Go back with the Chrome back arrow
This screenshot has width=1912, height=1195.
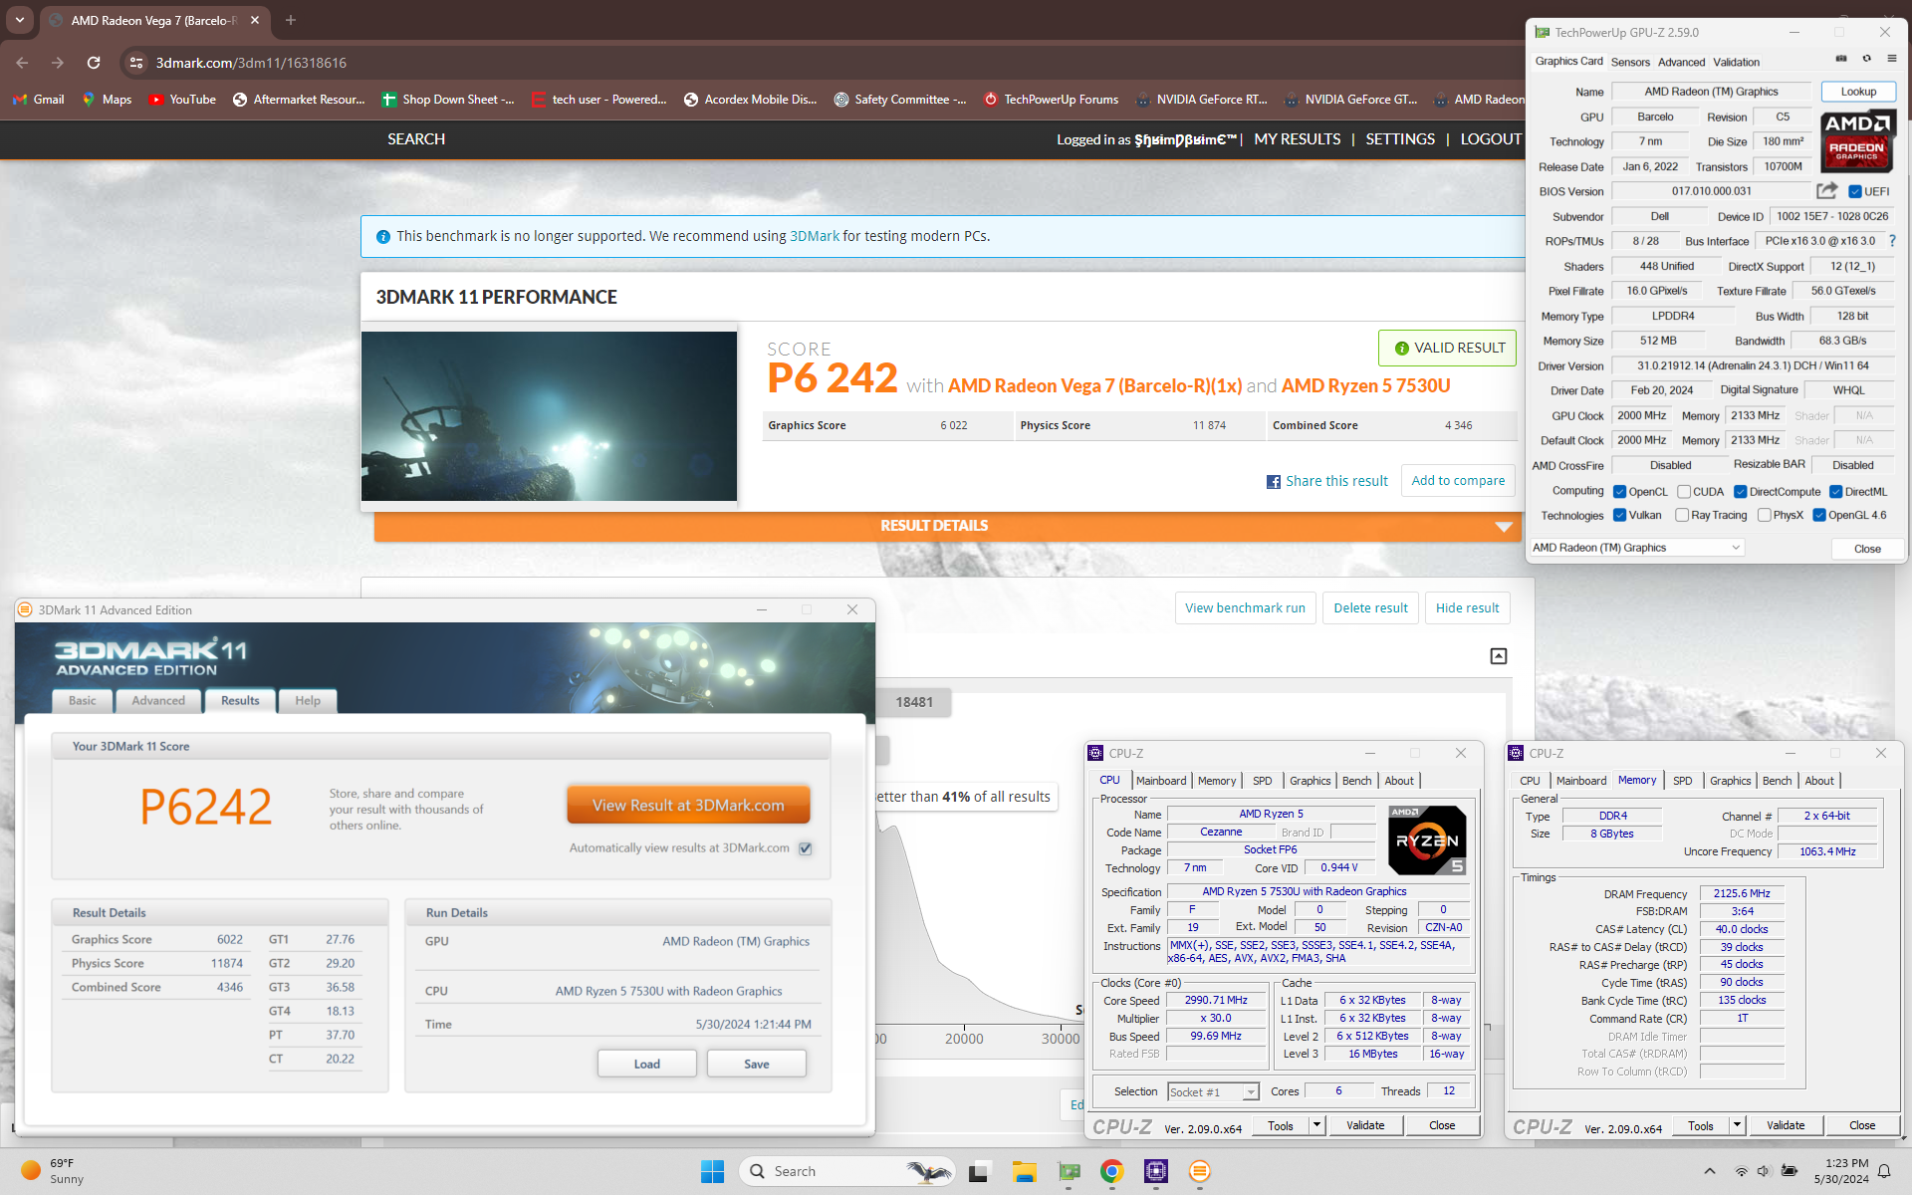click(x=22, y=63)
